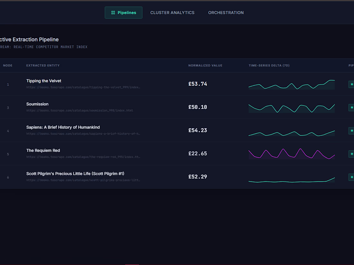The image size is (354, 265).
Task: Open the the-requiem-red_995 catalogue URL
Action: point(83,157)
